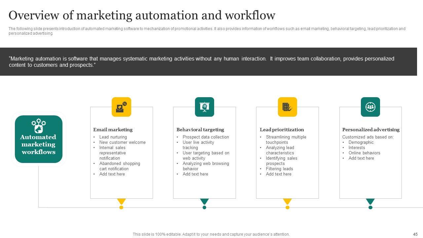The height and width of the screenshot is (238, 423).
Task: Click 'Add text here' in Lead prioritization card
Action: coord(279,174)
